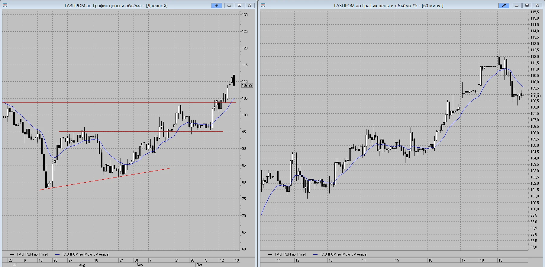Click the link chain icon in the Дневной chart window

[x=216, y=5]
